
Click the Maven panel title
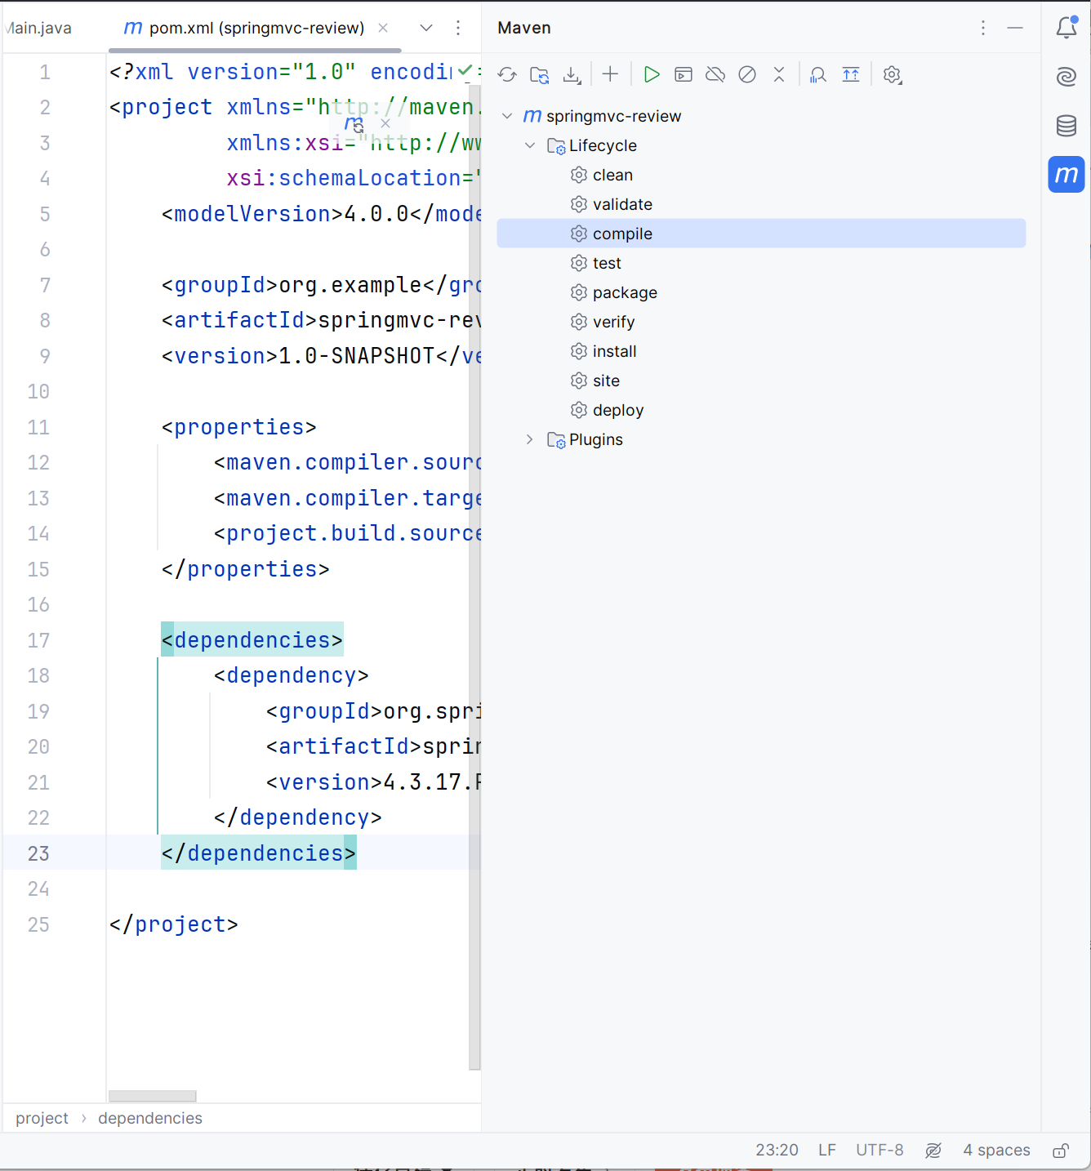[524, 28]
